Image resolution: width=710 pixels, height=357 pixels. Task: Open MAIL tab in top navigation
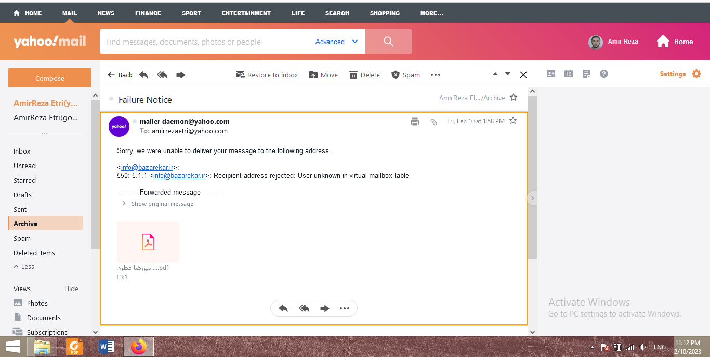pos(69,13)
